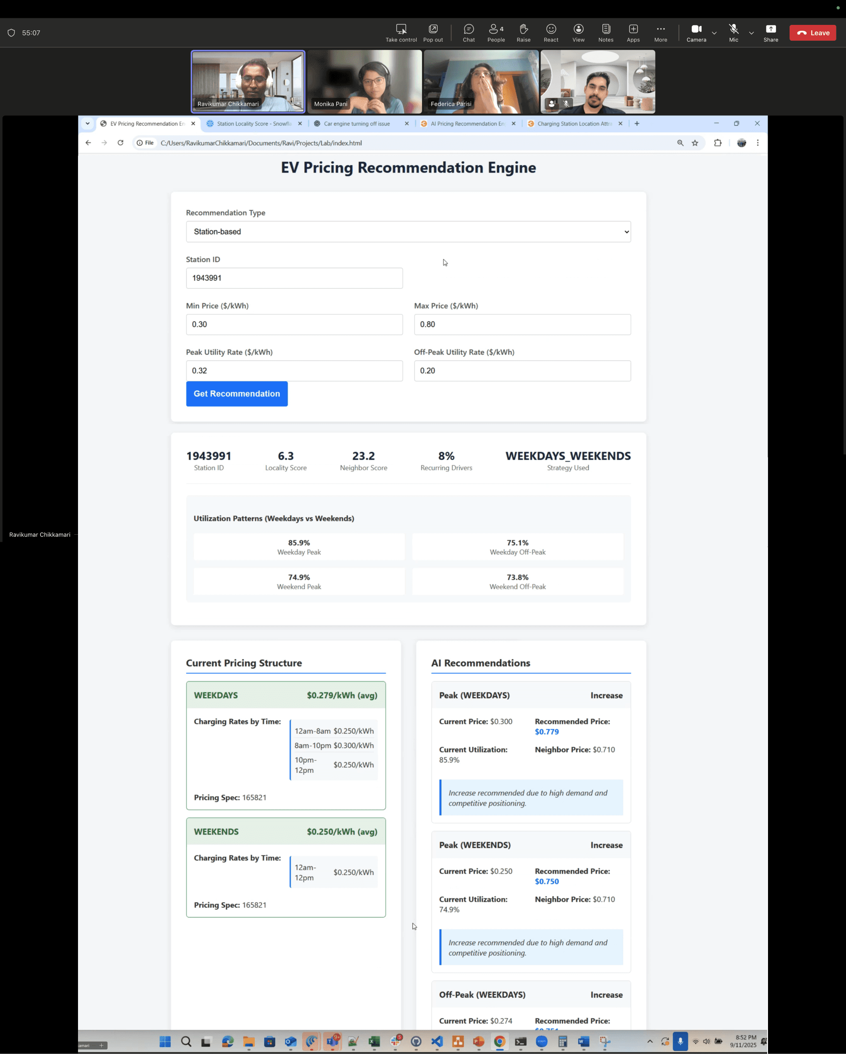Unmute the Mic button

pos(733,33)
